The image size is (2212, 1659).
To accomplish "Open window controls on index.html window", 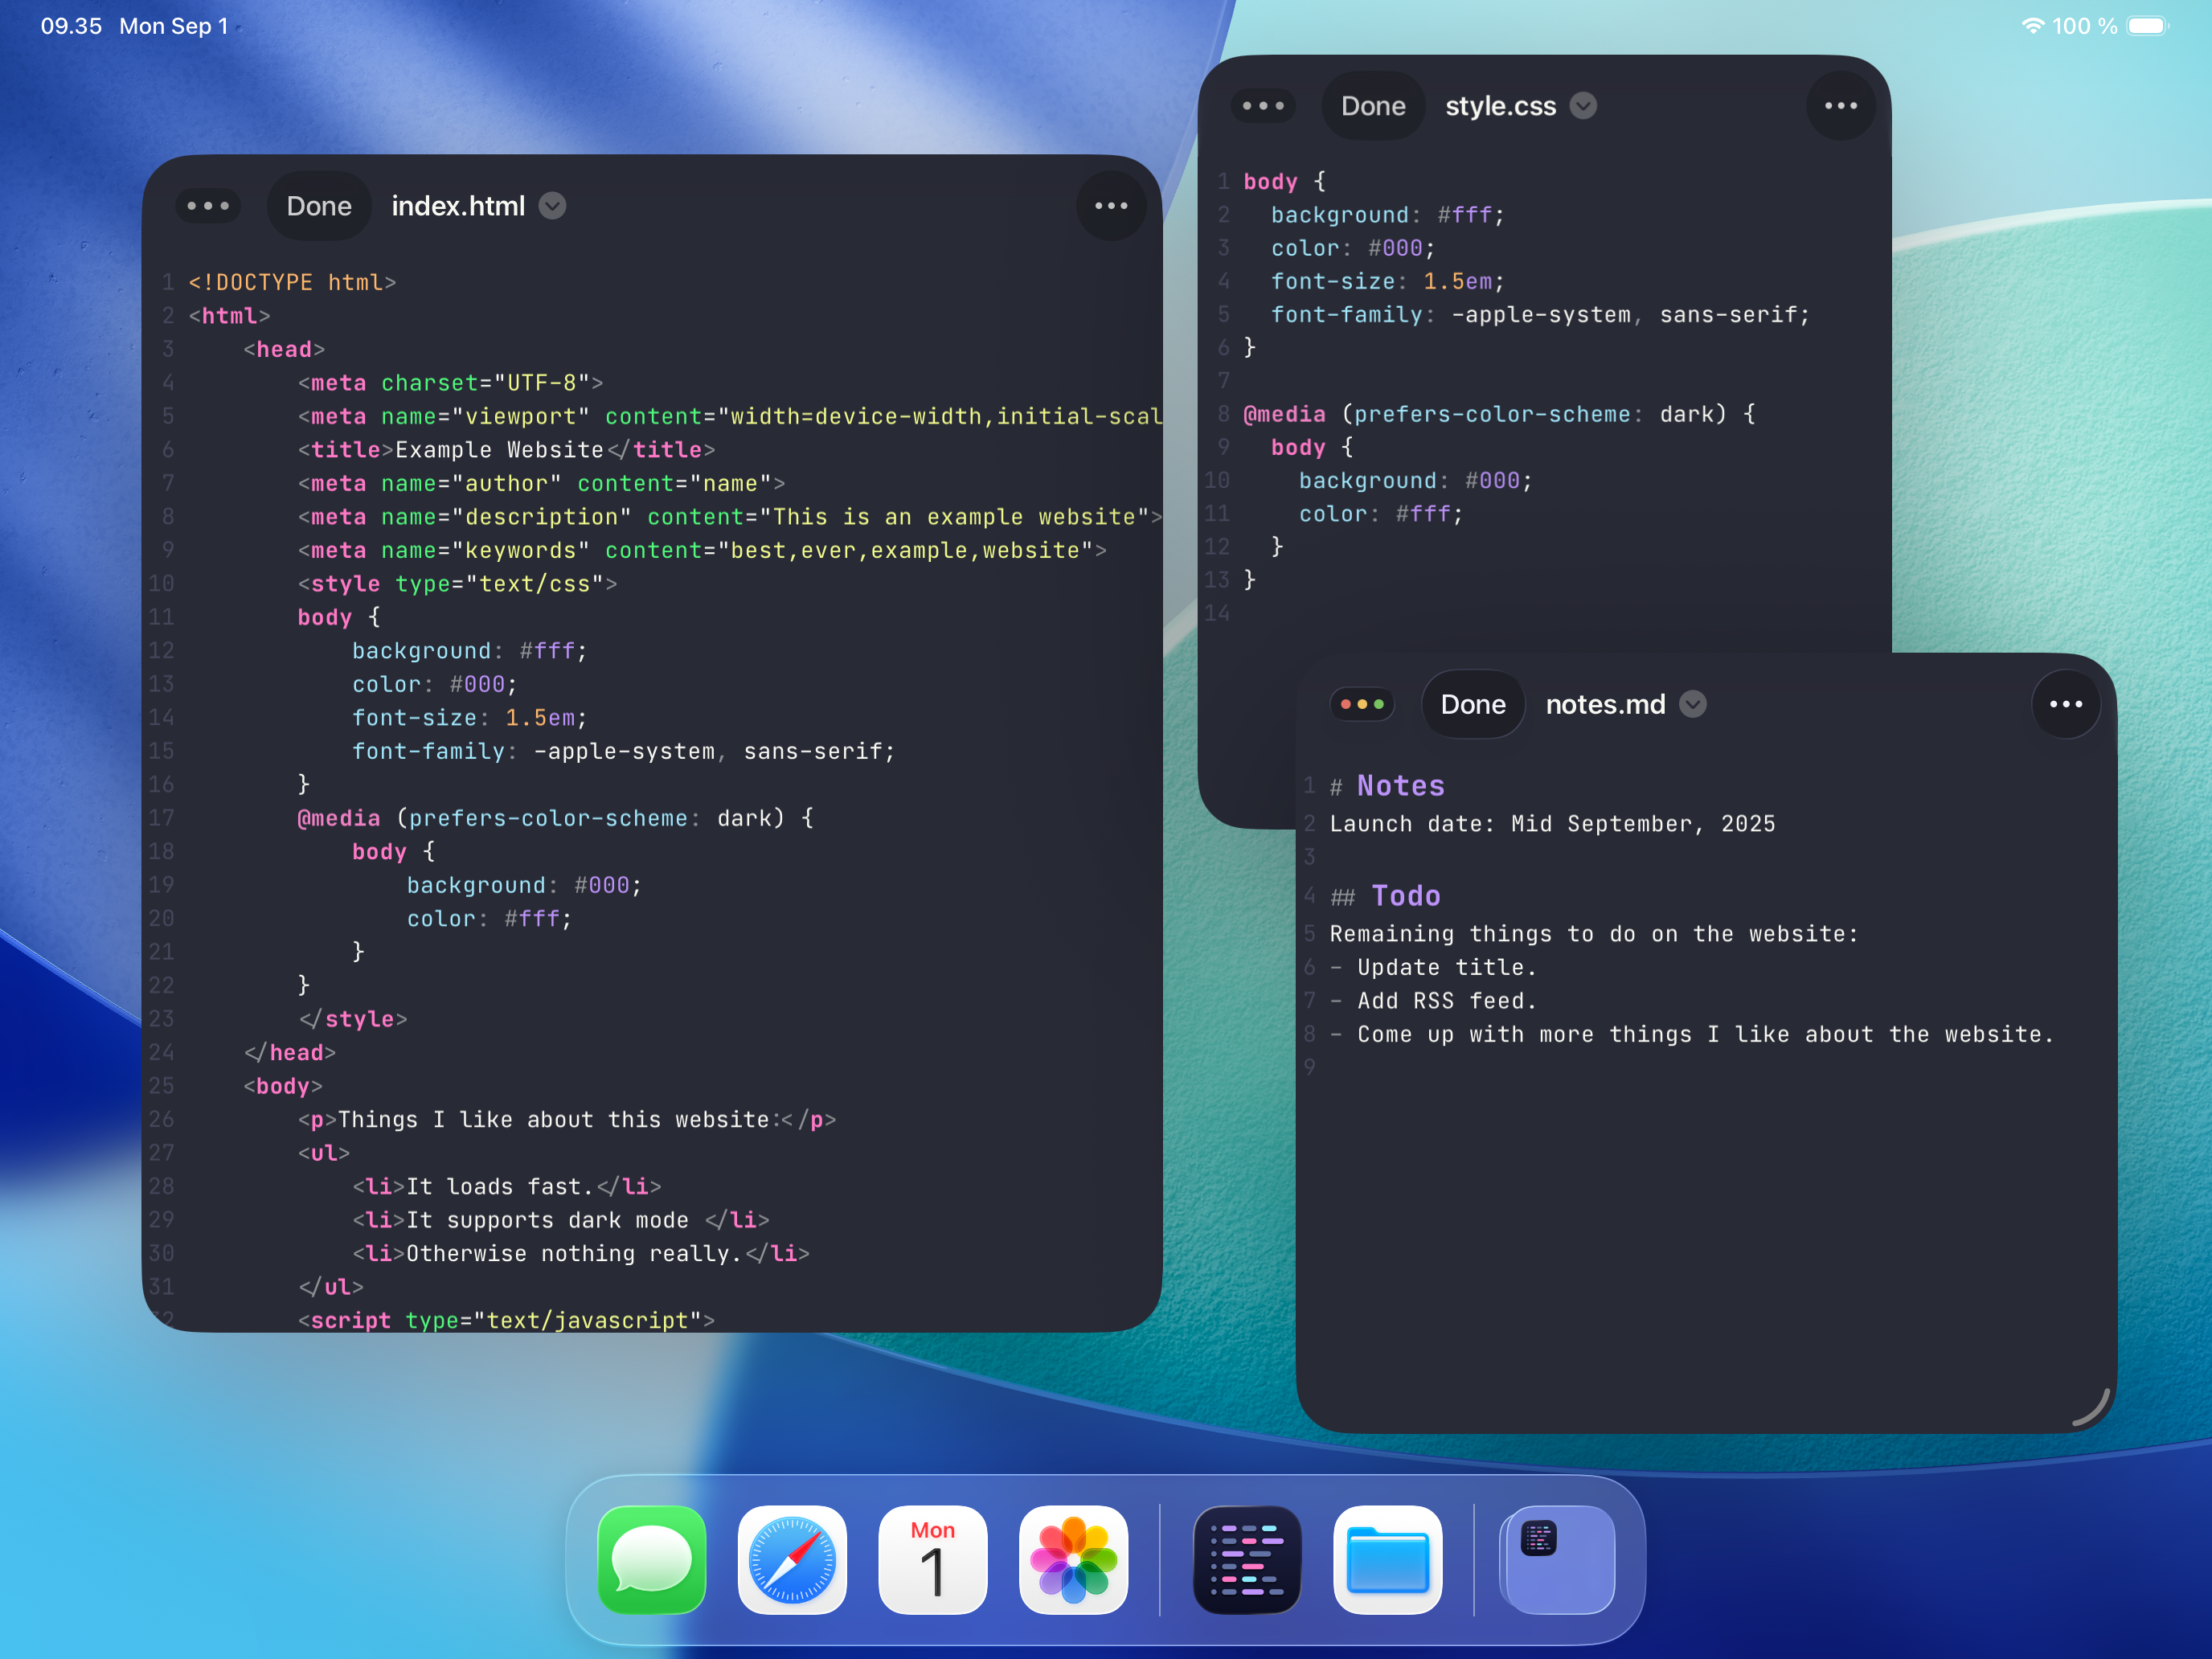I will [x=208, y=206].
